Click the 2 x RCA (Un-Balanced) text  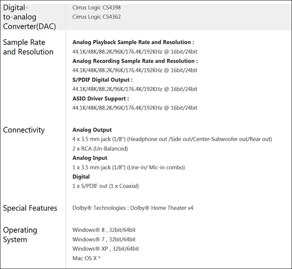coord(100,148)
